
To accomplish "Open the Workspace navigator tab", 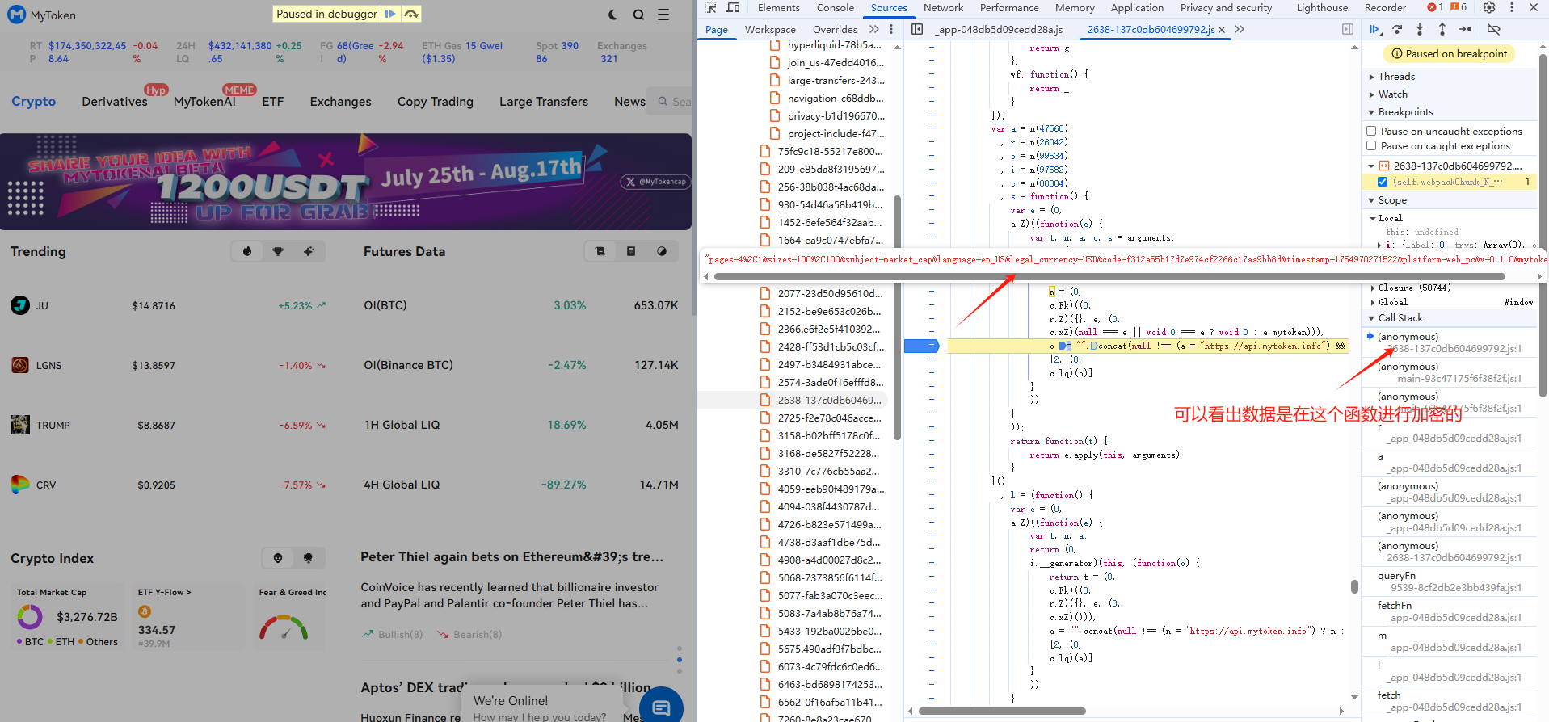I will [770, 30].
